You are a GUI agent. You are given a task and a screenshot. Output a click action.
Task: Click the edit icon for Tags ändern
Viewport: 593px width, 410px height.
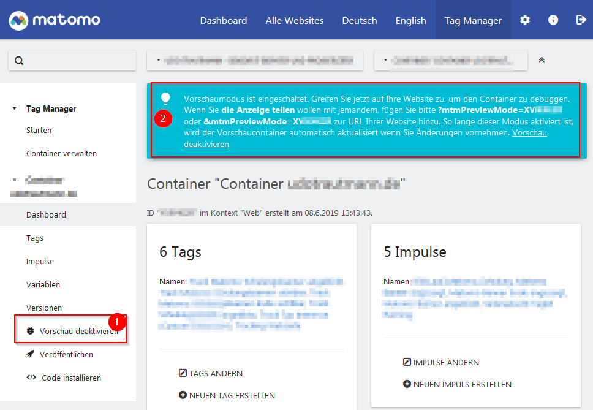point(183,373)
